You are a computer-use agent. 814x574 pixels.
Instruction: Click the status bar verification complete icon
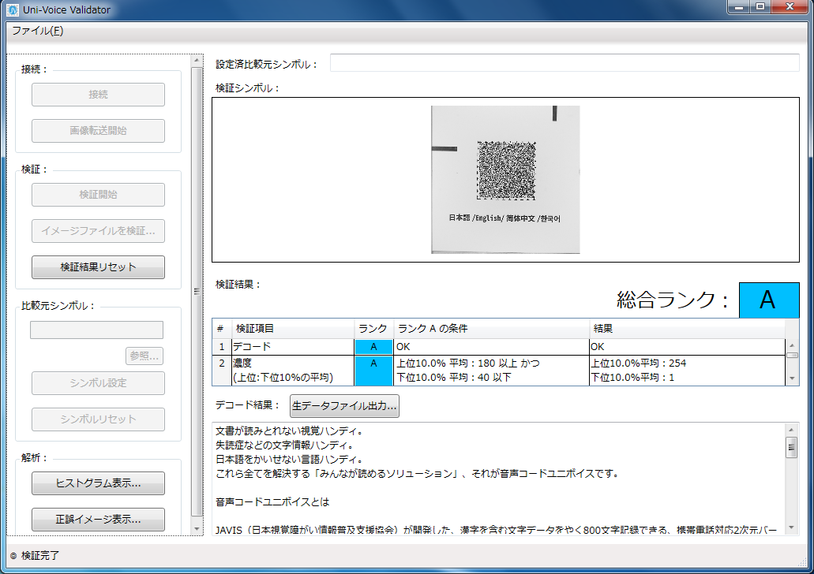pyautogui.click(x=11, y=556)
